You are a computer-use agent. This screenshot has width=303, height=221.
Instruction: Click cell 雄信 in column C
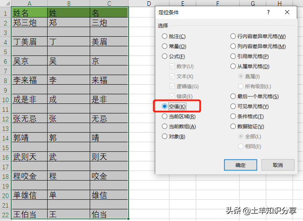tap(109, 195)
